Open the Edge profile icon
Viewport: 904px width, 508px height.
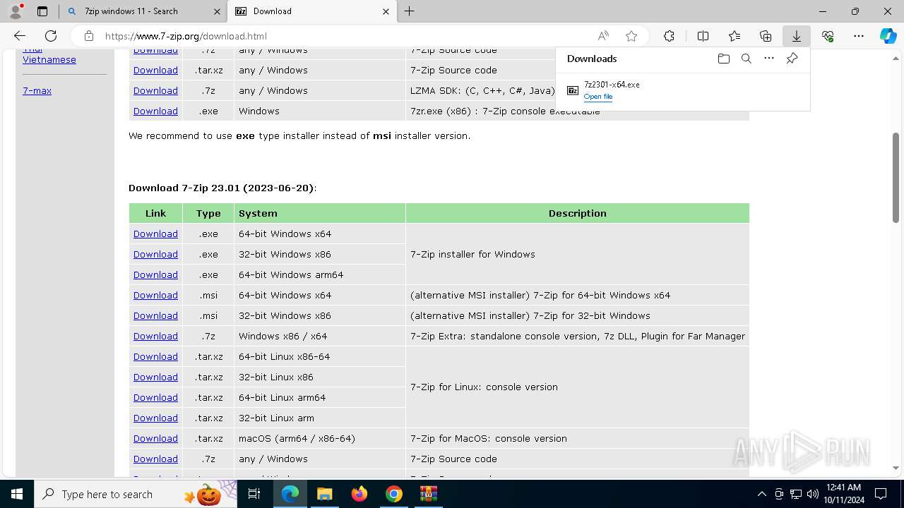coord(15,11)
